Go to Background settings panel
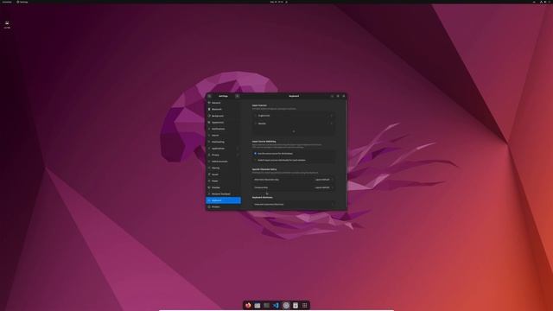The image size is (553, 311). coord(224,116)
